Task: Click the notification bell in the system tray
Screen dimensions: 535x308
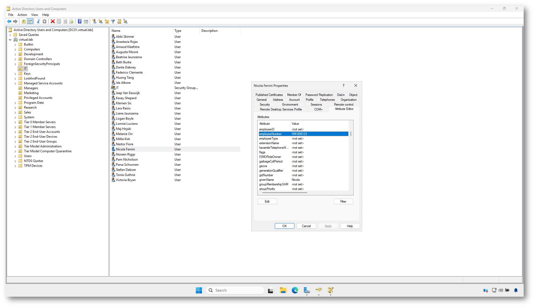Action: [x=516, y=290]
